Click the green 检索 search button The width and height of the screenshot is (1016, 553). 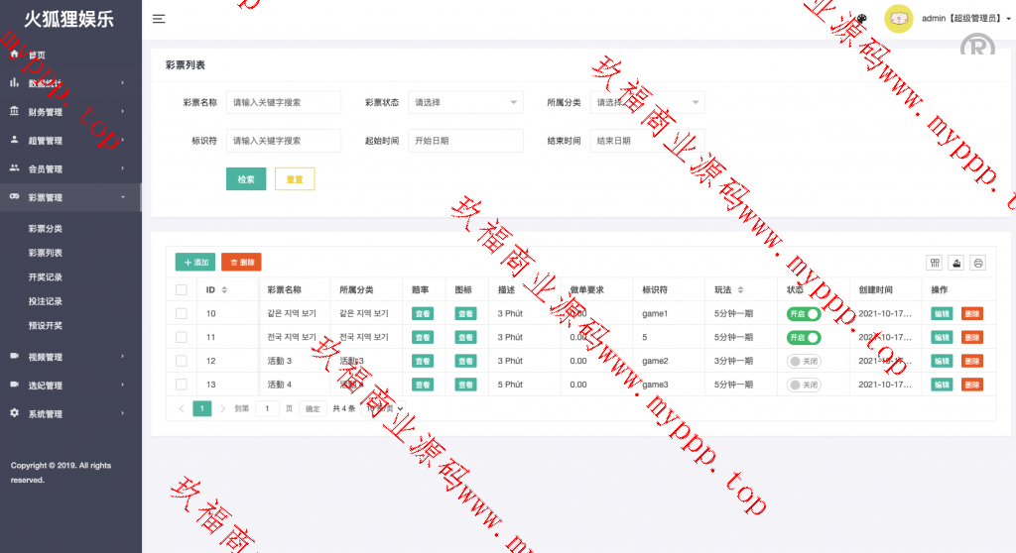pyautogui.click(x=246, y=179)
